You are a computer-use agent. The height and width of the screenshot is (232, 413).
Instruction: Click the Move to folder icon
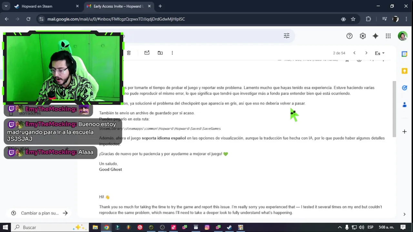pyautogui.click(x=160, y=53)
